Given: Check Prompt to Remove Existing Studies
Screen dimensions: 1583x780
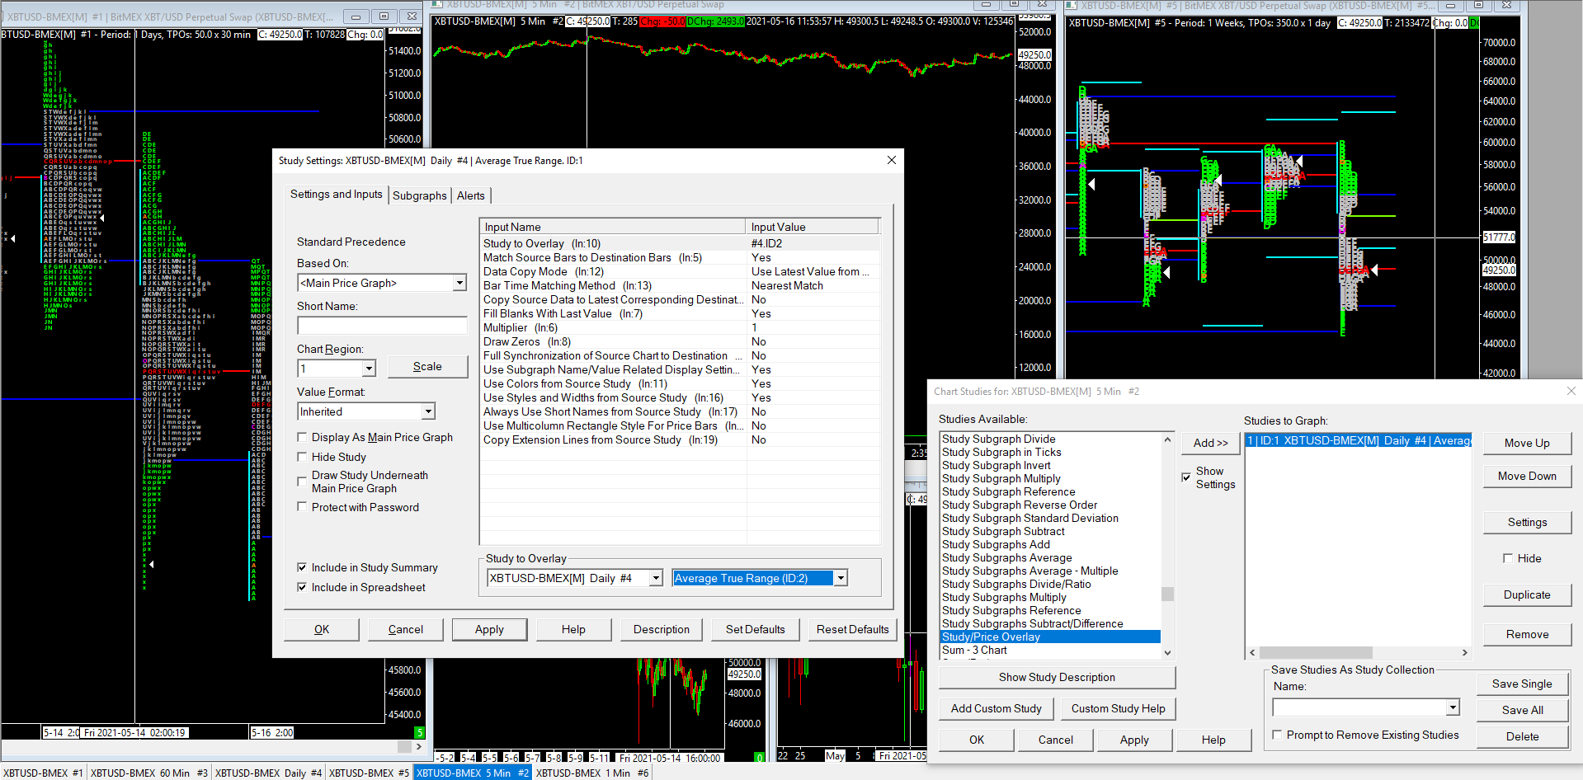Looking at the screenshot, I should (1277, 735).
